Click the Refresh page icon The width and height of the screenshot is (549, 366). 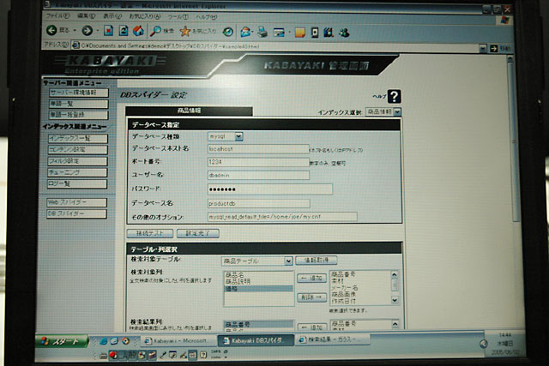(x=124, y=31)
